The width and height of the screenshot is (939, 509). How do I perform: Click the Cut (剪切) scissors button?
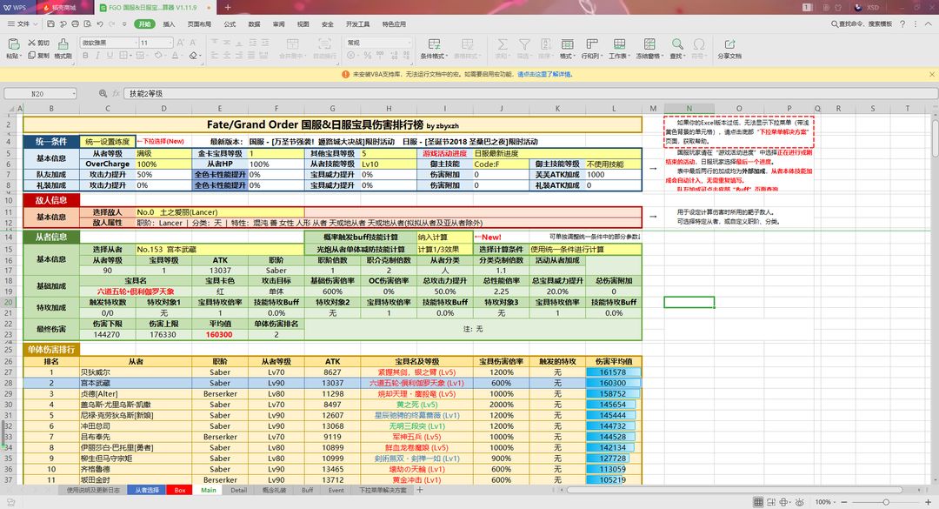(38, 43)
